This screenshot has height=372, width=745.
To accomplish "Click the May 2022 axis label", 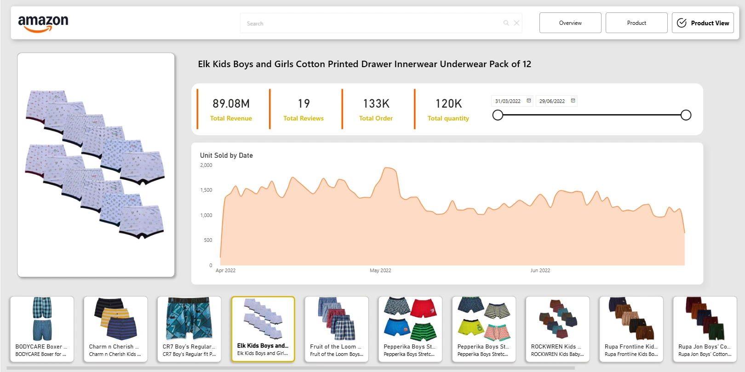I will (380, 270).
